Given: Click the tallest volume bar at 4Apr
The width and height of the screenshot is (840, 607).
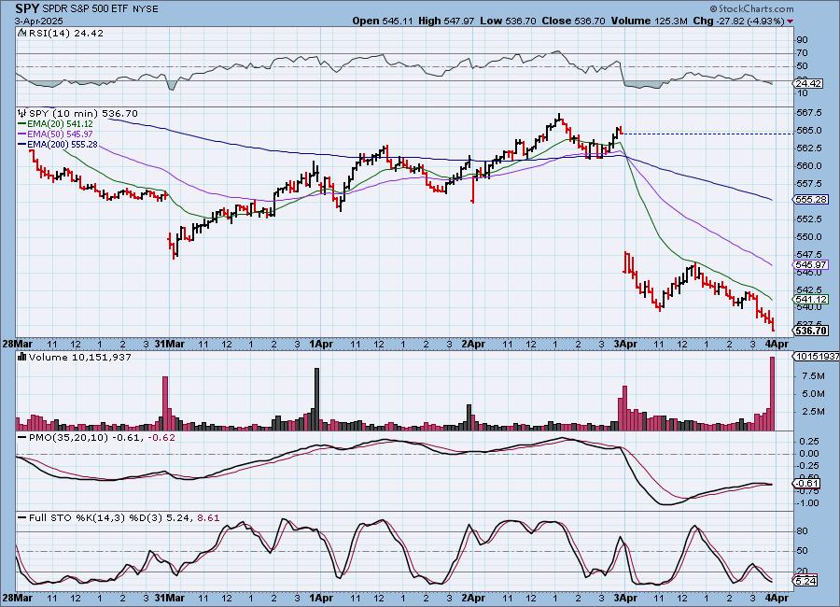Looking at the screenshot, I should pyautogui.click(x=772, y=393).
